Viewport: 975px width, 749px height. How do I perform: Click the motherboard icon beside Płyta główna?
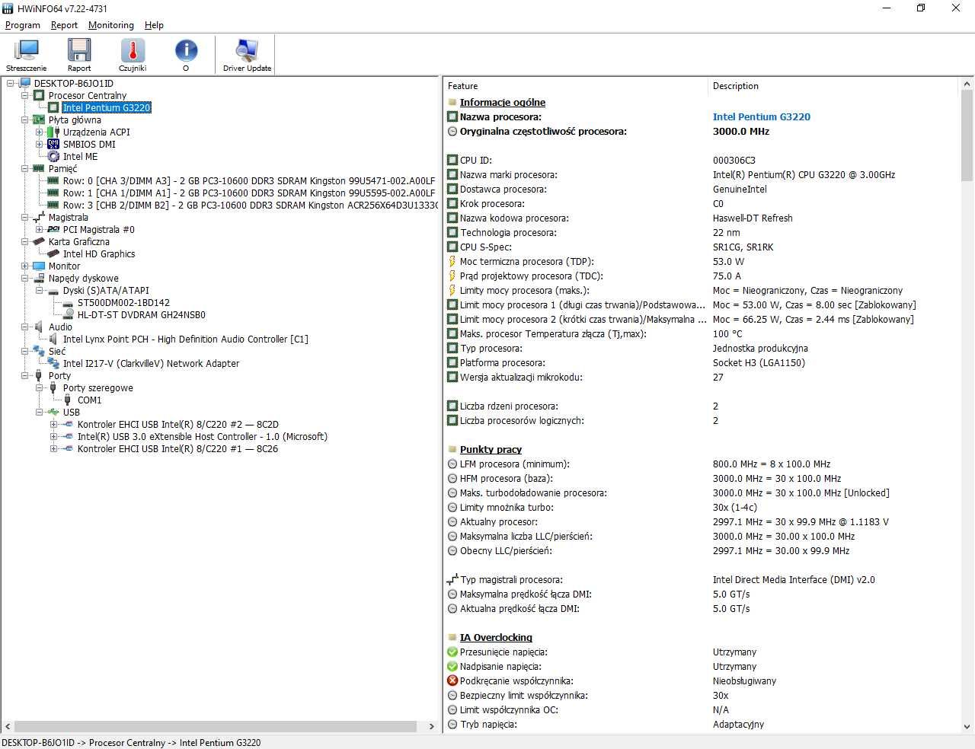(x=39, y=120)
